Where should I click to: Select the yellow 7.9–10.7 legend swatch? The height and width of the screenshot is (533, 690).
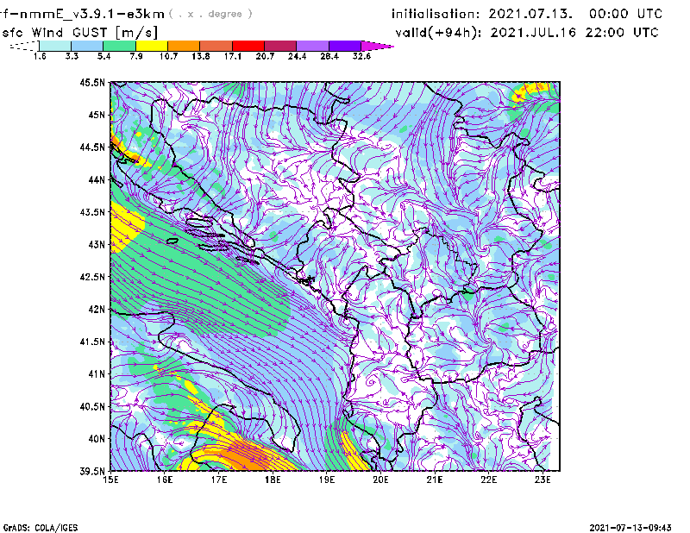tap(152, 46)
